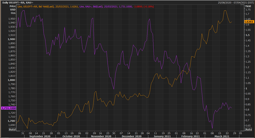The width and height of the screenshot is (255, 138).
Task: Click the 1.5 tick on yield axis
Action: 247,35
